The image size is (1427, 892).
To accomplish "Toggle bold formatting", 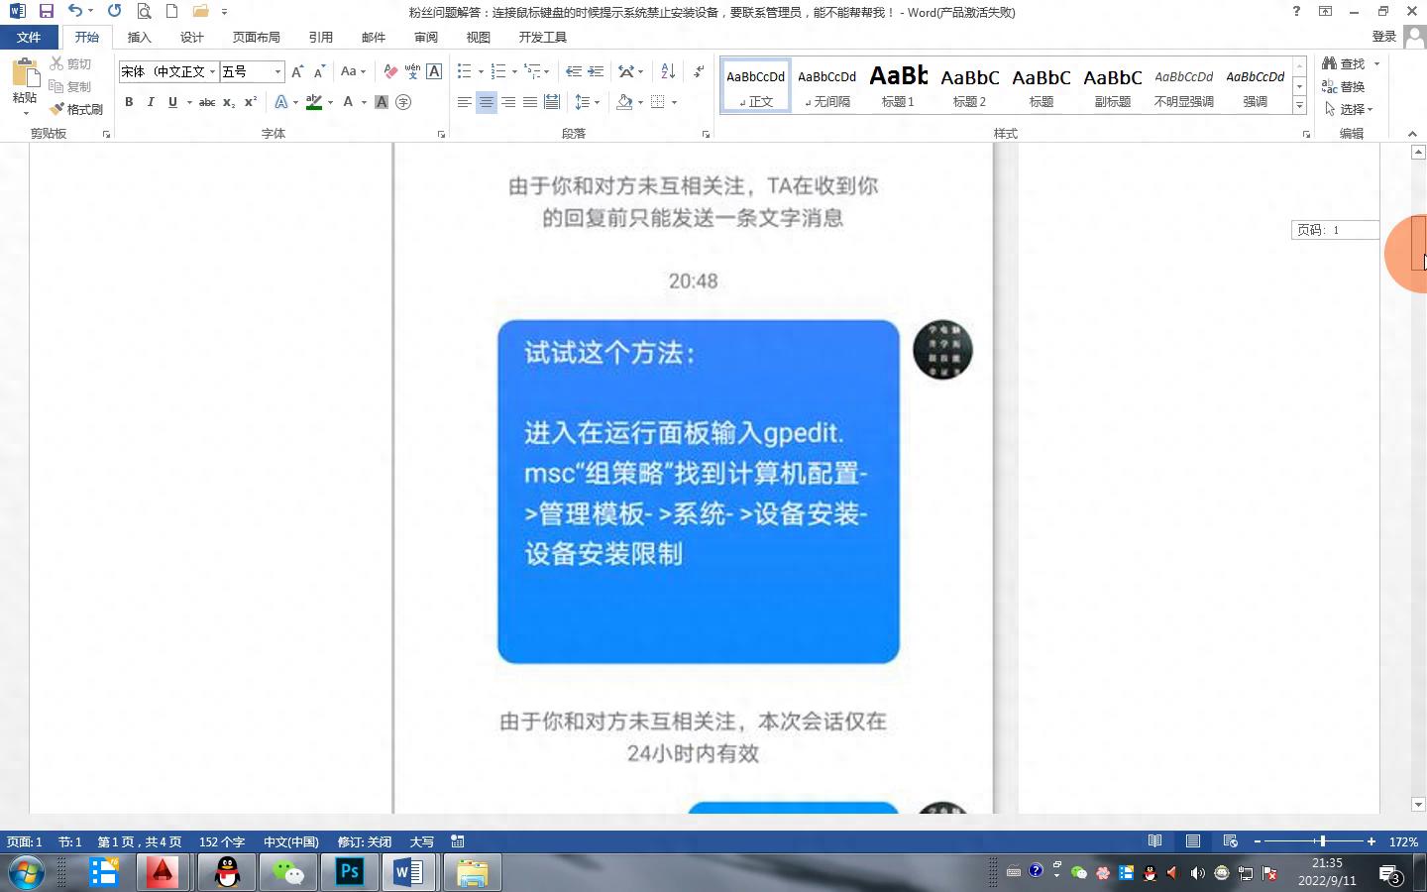I will click(x=129, y=102).
